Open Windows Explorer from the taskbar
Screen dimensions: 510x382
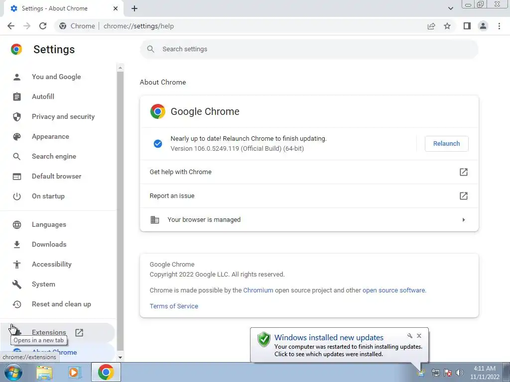click(x=44, y=373)
